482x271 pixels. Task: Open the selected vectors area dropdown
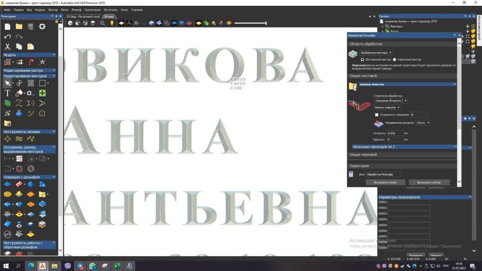376,53
